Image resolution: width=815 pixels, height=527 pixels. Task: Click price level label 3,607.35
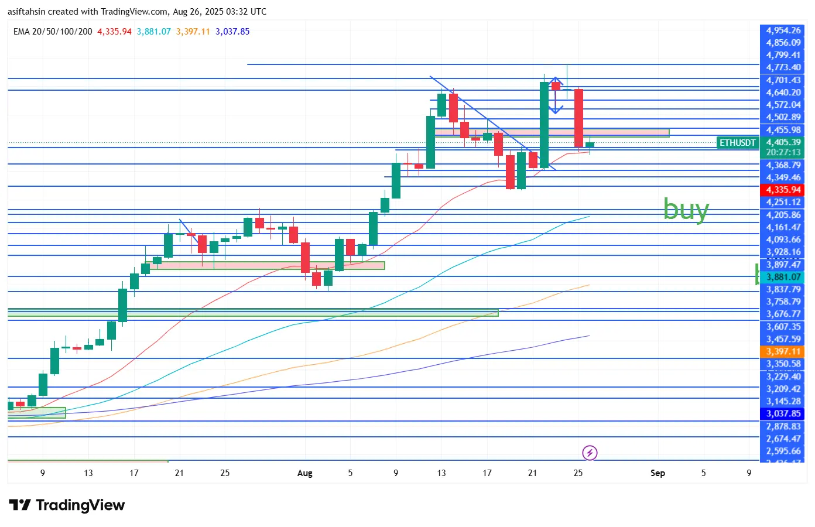click(783, 327)
